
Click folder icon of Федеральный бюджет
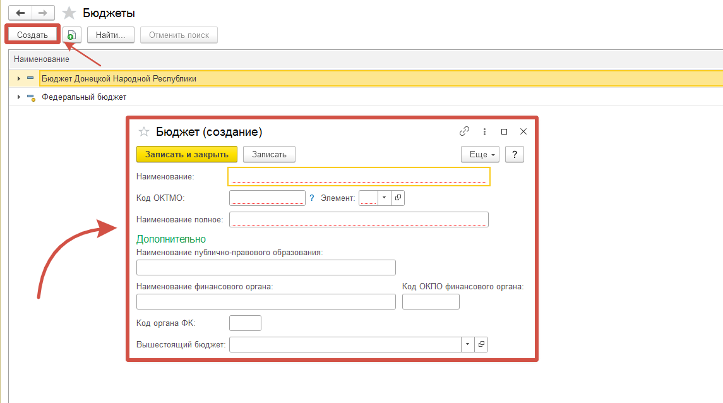31,97
